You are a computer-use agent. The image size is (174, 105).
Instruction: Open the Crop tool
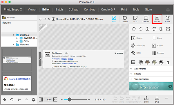coord(157,38)
